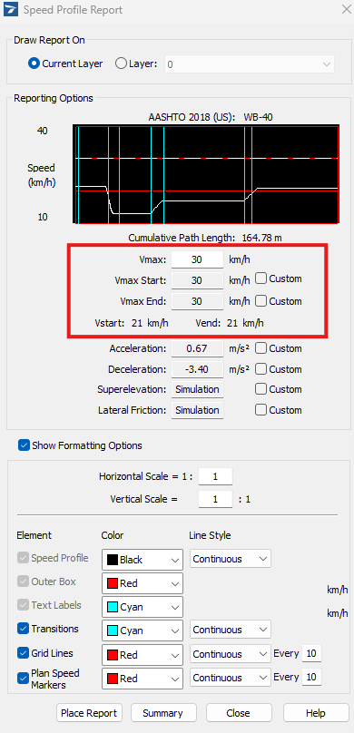The height and width of the screenshot is (733, 354).
Task: Click the Place Report button
Action: (89, 713)
